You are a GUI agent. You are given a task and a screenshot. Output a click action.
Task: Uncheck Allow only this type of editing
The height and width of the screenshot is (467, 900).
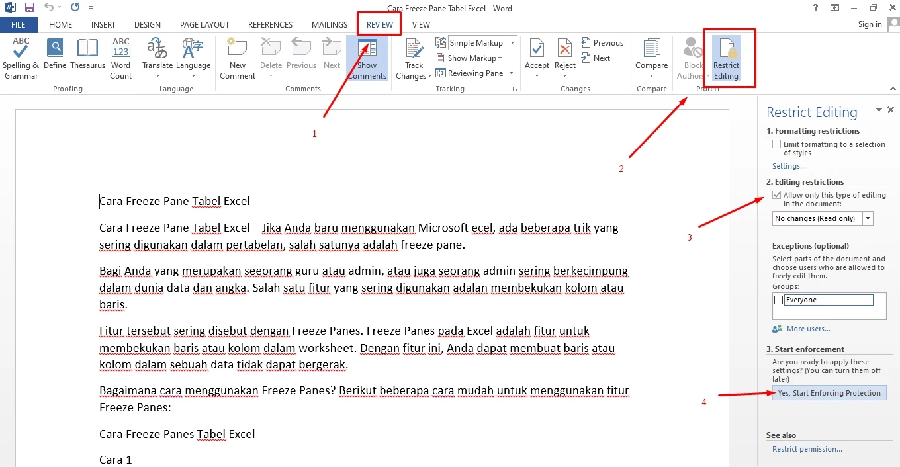777,195
